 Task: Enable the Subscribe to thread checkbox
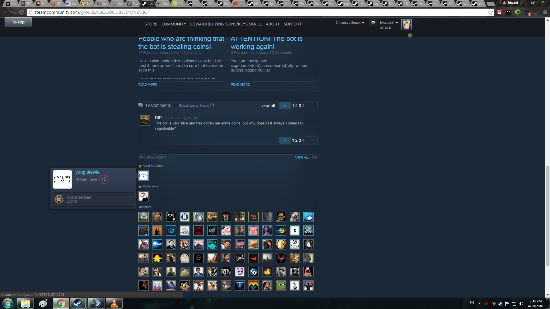tap(176, 106)
